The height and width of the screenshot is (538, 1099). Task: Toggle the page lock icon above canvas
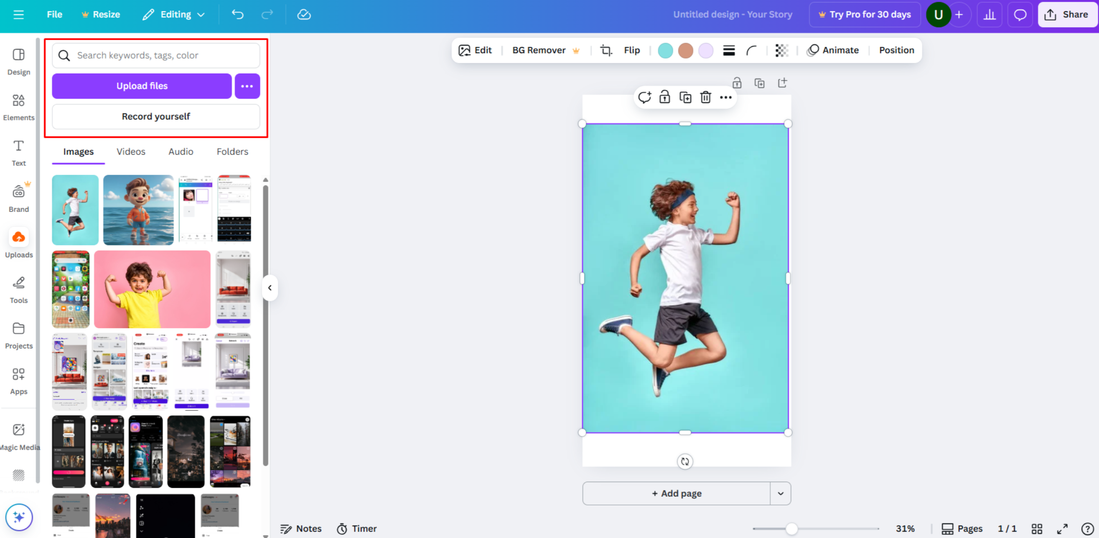737,83
